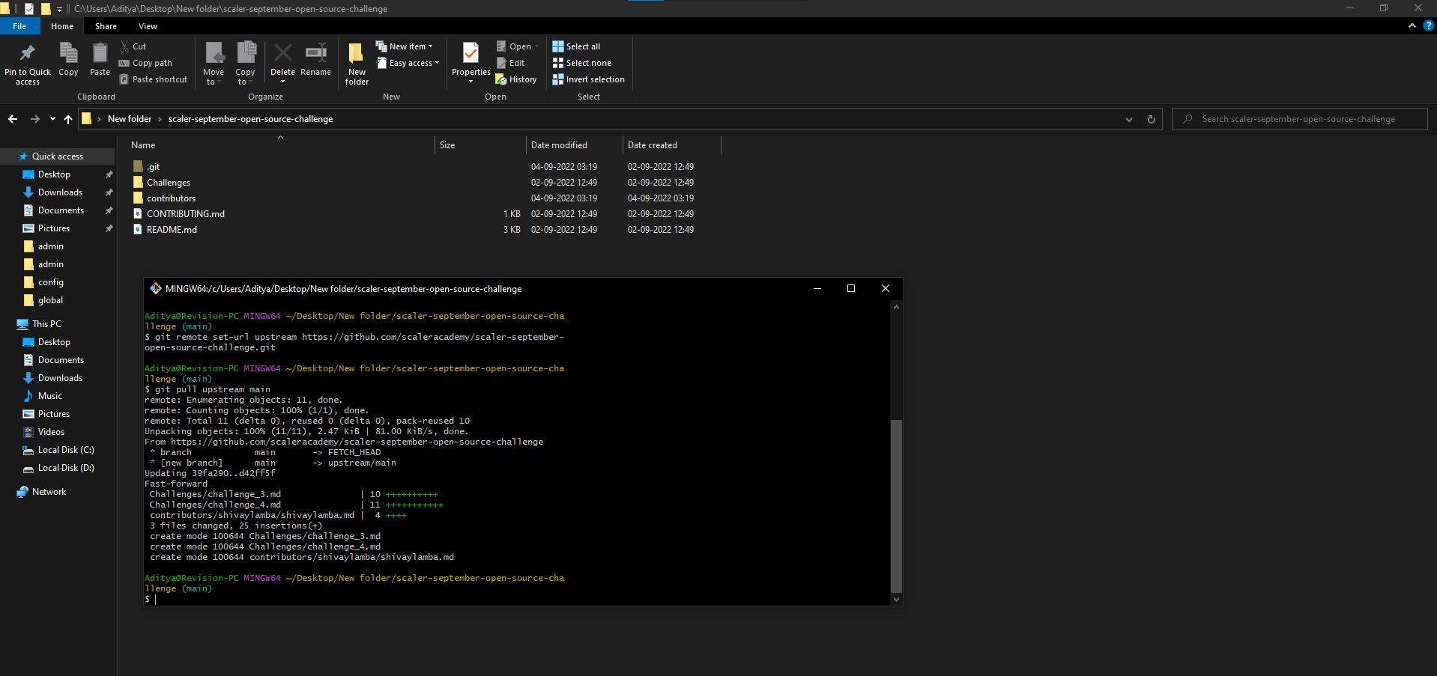The height and width of the screenshot is (676, 1437).
Task: Expand address bar history dropdown
Action: point(1129,119)
